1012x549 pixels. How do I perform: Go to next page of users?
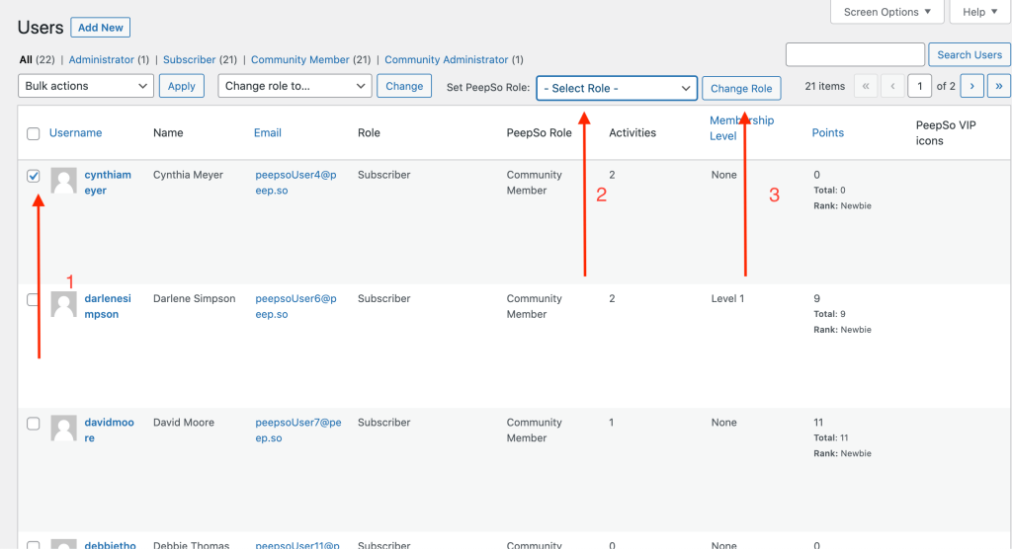pyautogui.click(x=971, y=86)
